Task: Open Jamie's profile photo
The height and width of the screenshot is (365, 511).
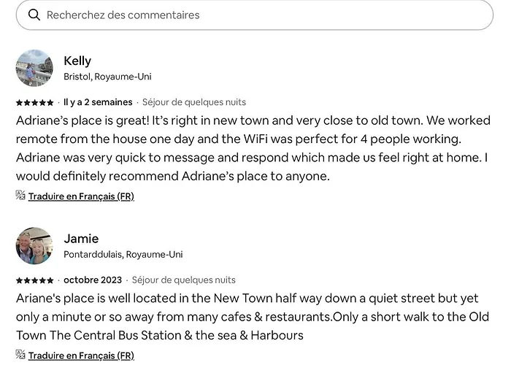Action: pyautogui.click(x=34, y=245)
